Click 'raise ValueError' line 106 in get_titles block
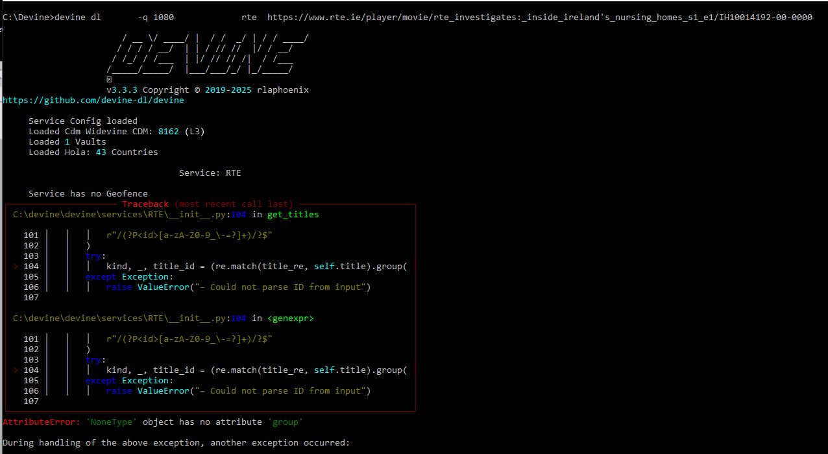This screenshot has height=454, width=828. coord(239,287)
